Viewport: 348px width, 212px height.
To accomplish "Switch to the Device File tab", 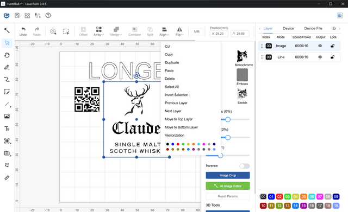I will coord(313,29).
